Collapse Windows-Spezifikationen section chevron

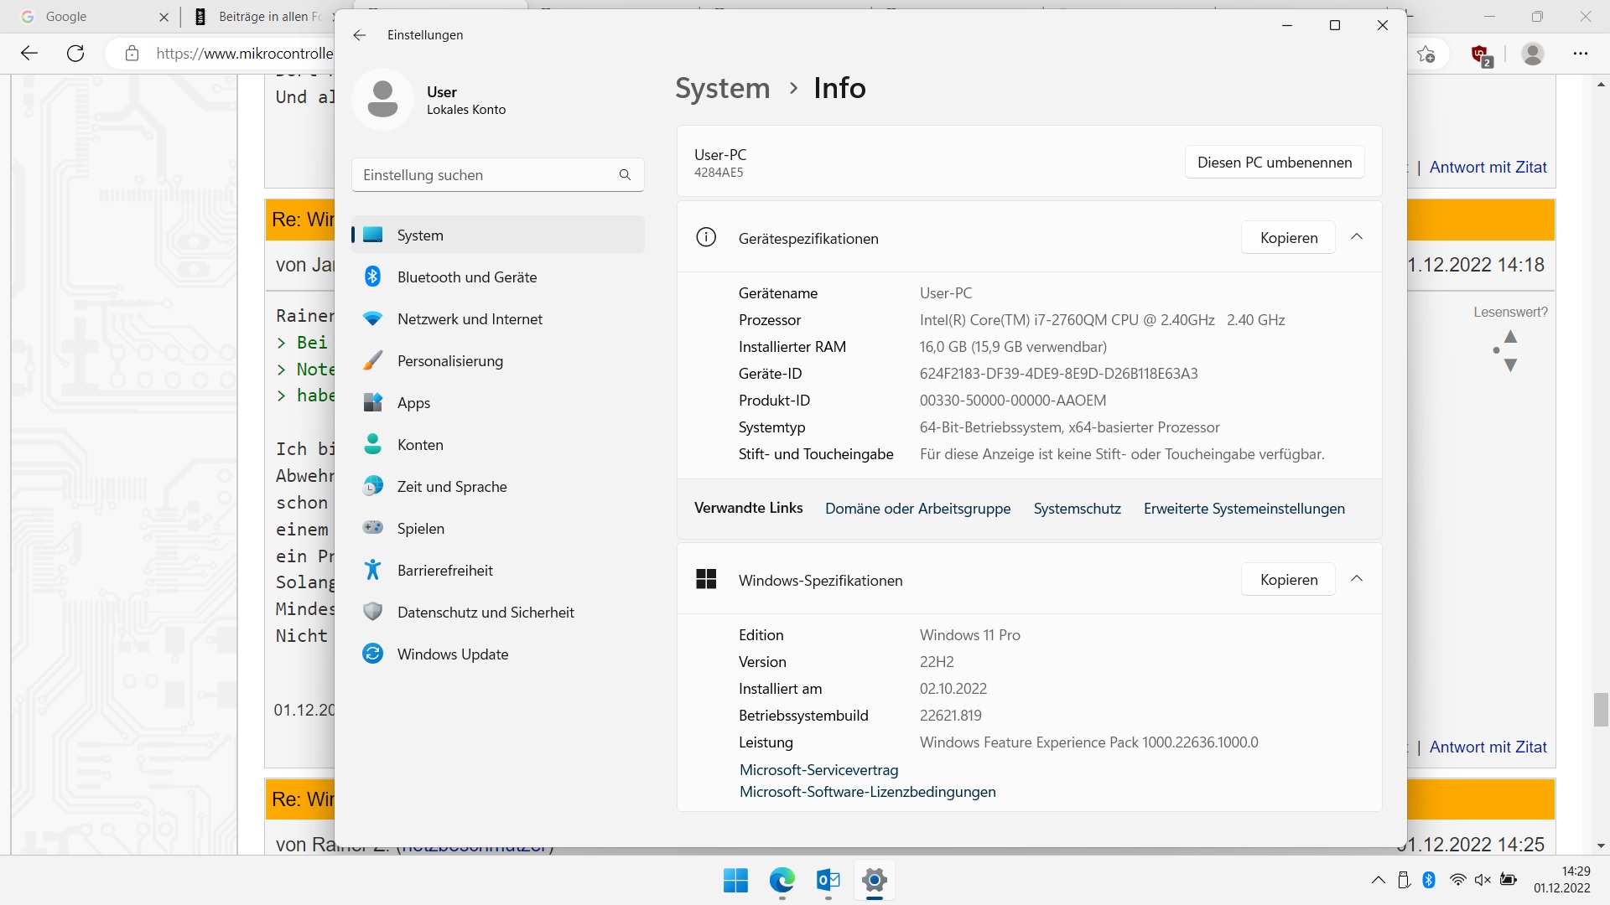click(x=1357, y=579)
